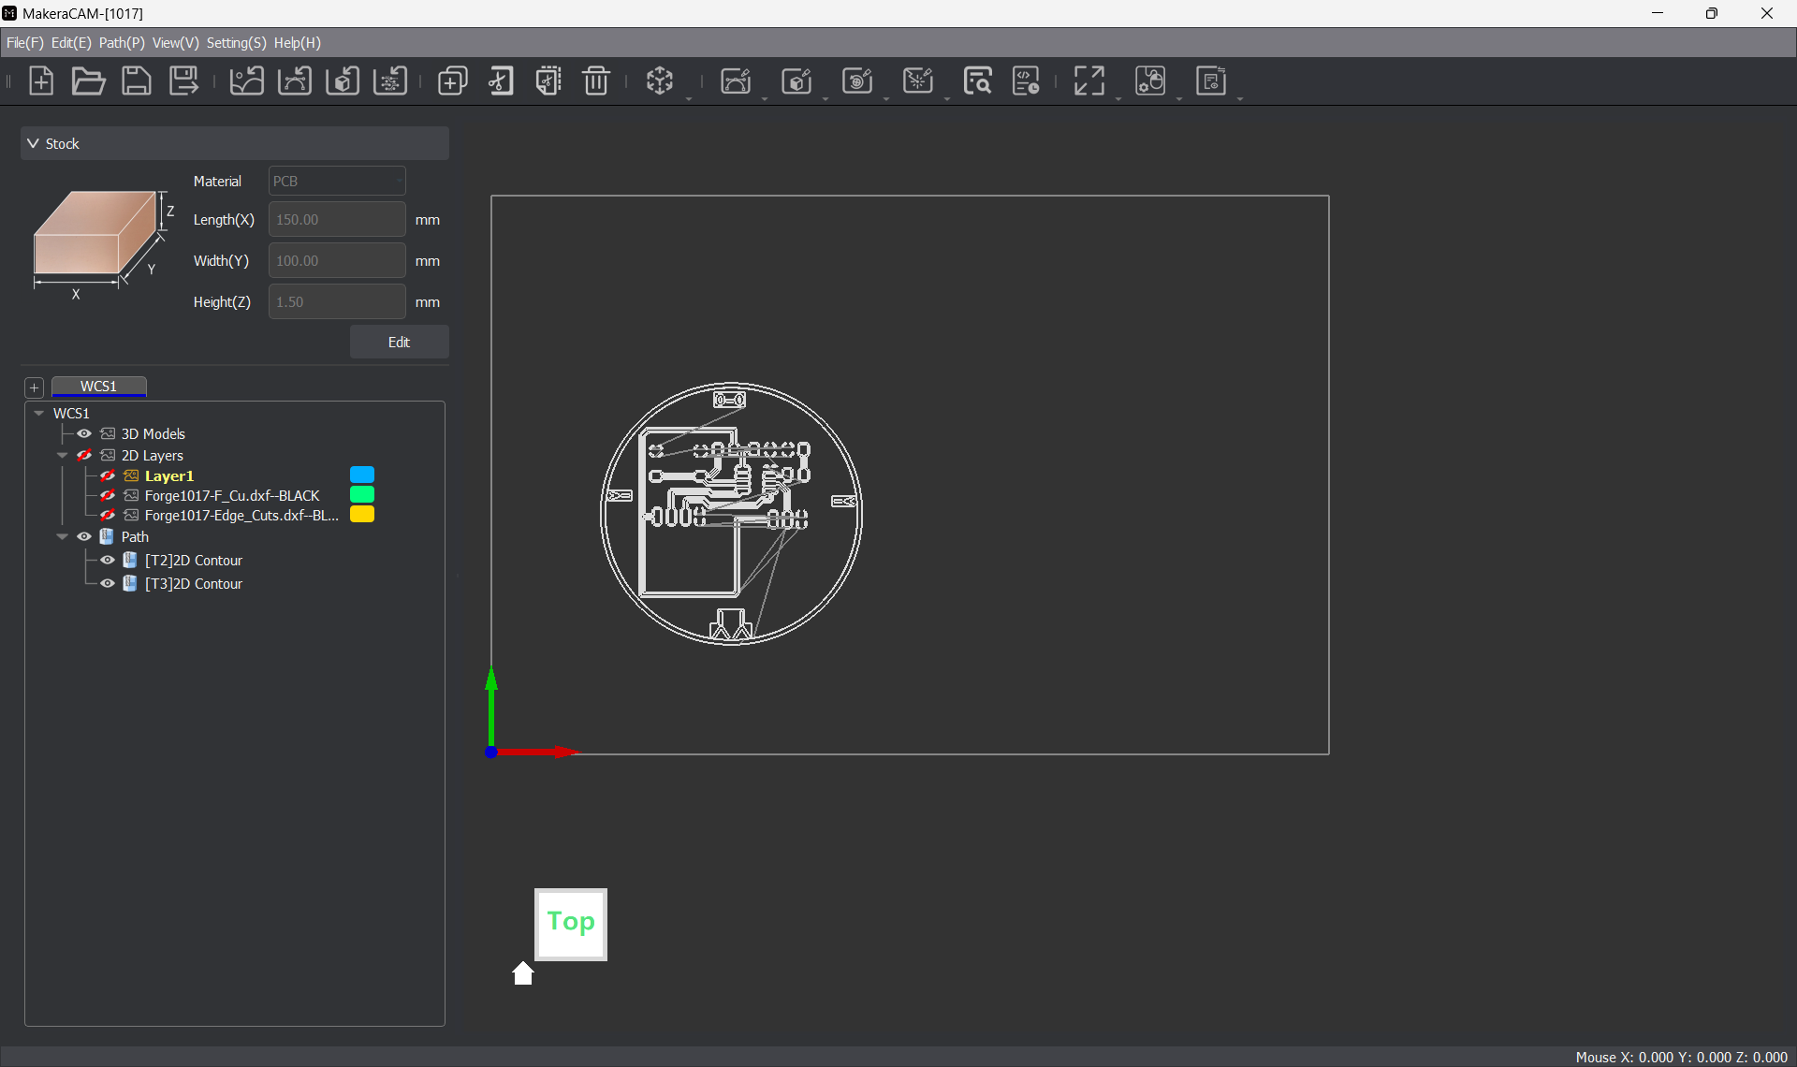This screenshot has width=1797, height=1067.
Task: Toggle visibility of the T2 2D Contour path
Action: point(108,560)
